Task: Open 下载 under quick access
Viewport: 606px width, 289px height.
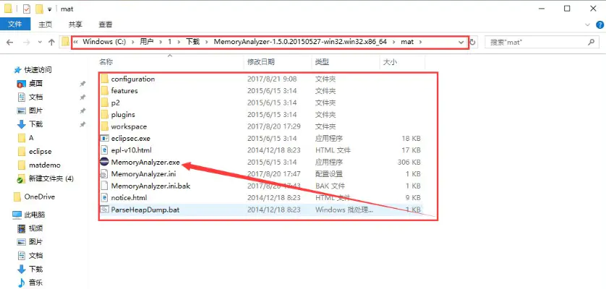Action: point(35,124)
